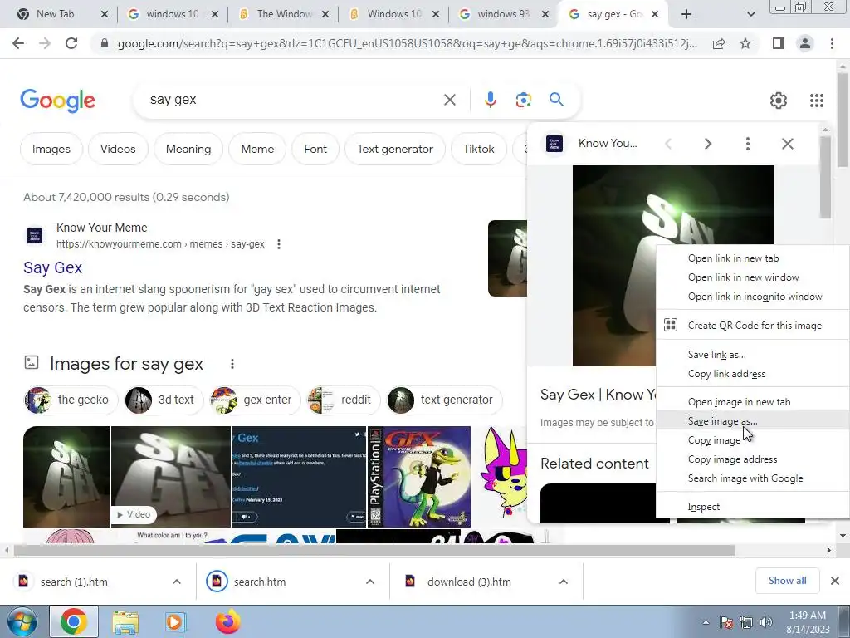Choose Open link in new tab
The width and height of the screenshot is (850, 638).
point(752,258)
